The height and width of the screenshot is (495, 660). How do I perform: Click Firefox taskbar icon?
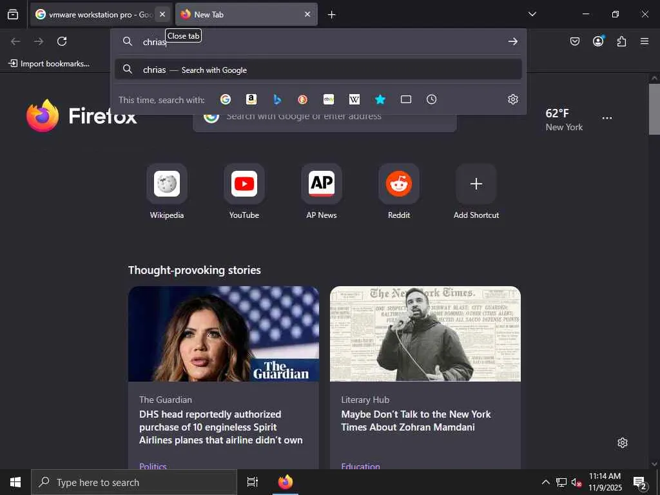286,482
